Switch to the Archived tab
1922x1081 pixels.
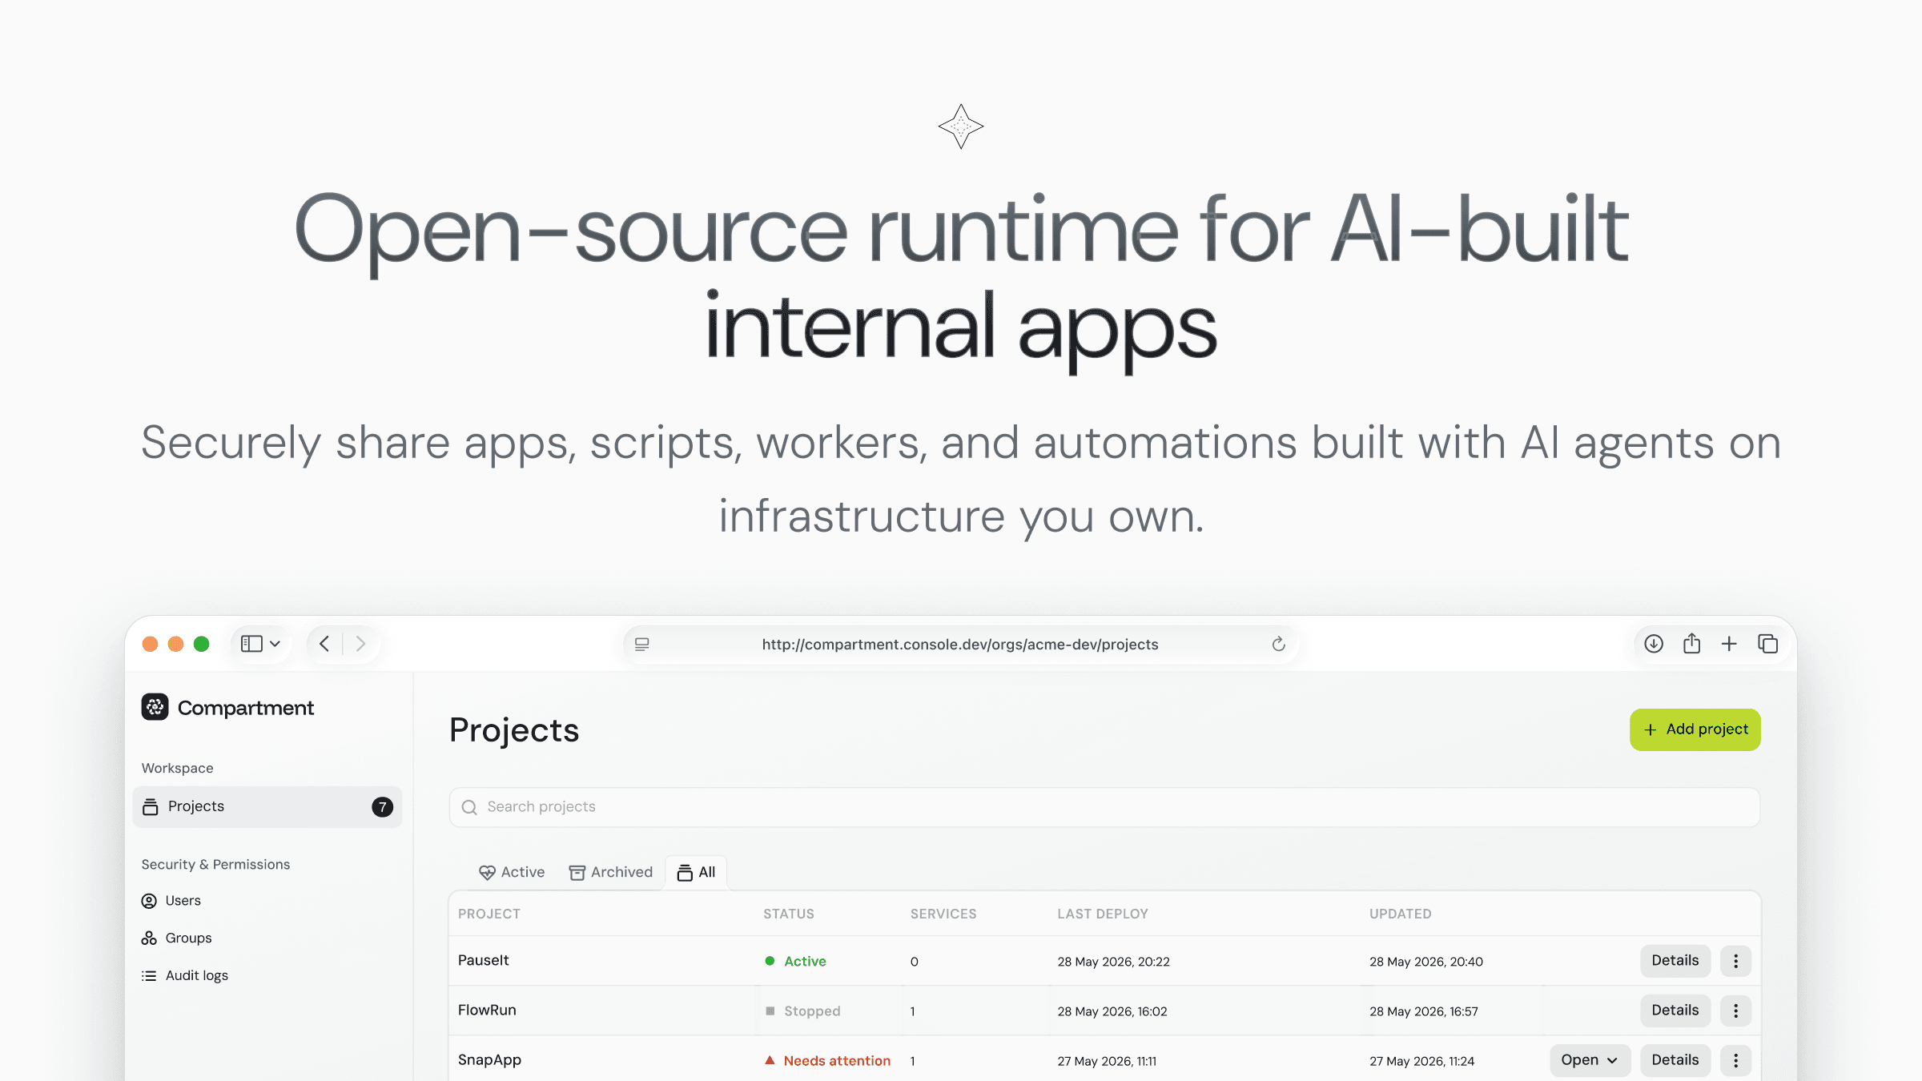(611, 872)
